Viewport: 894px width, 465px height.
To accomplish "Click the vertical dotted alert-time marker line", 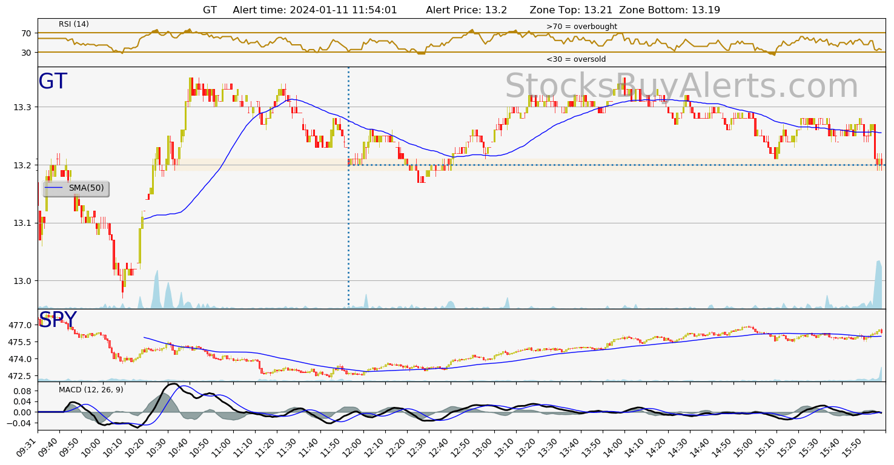I will point(348,188).
